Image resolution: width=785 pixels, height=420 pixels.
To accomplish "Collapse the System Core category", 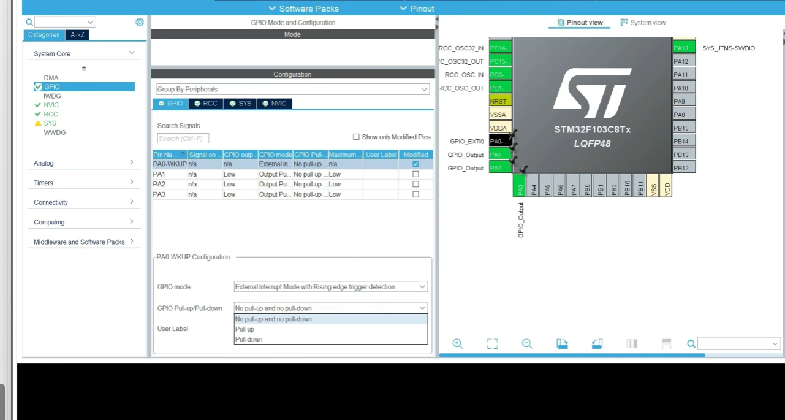I will 131,53.
